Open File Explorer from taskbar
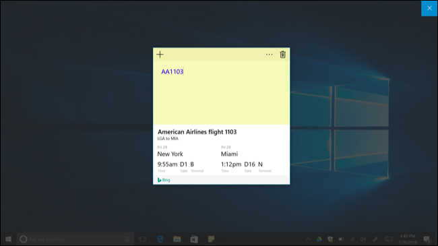438x246 pixels. coord(177,239)
